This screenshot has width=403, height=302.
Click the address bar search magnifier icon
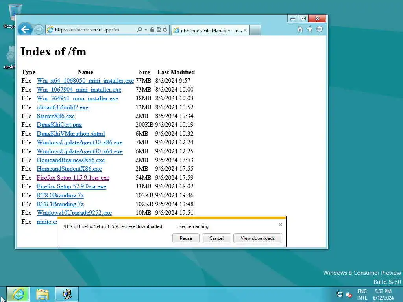point(140,30)
